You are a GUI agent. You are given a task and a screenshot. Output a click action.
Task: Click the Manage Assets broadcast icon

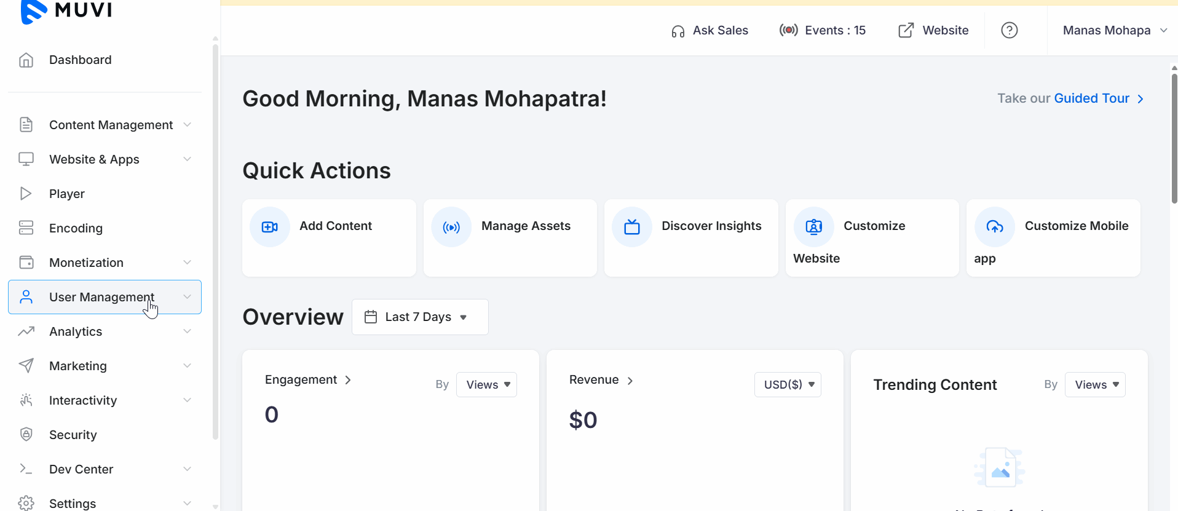pyautogui.click(x=451, y=227)
